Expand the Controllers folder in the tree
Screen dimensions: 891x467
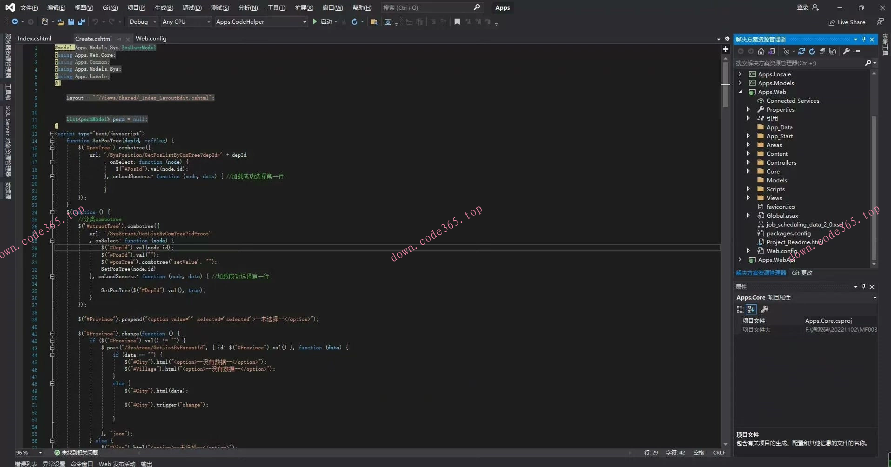[748, 163]
